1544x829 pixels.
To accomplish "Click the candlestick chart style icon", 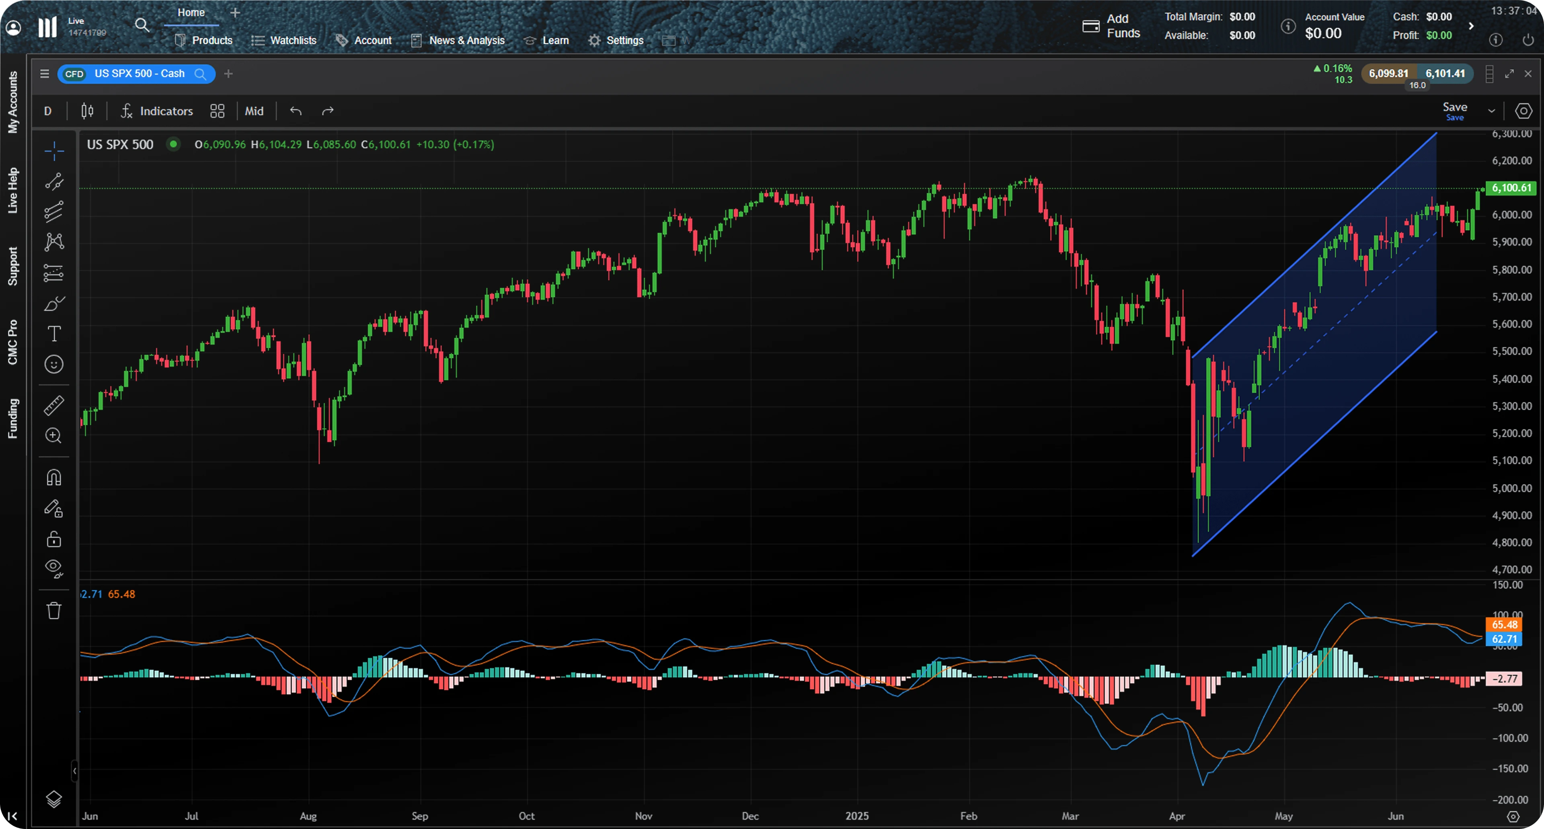I will (88, 111).
